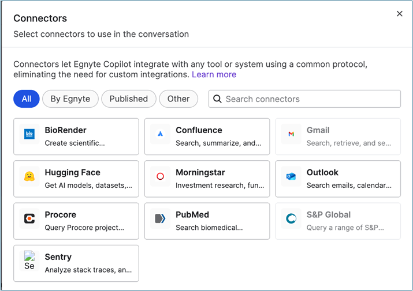Image resolution: width=413 pixels, height=291 pixels.
Task: Switch to the Other filter
Action: coord(178,99)
